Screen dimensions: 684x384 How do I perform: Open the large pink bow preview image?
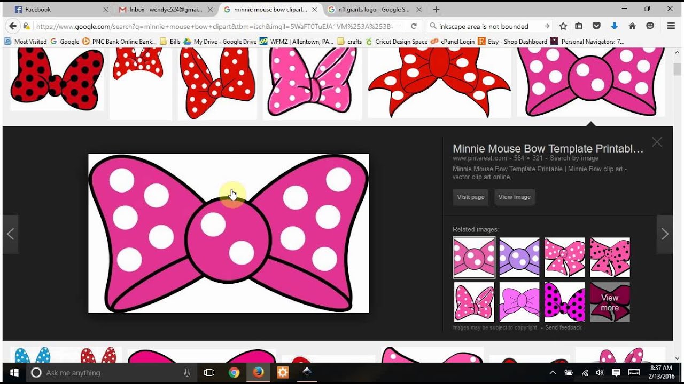point(228,233)
